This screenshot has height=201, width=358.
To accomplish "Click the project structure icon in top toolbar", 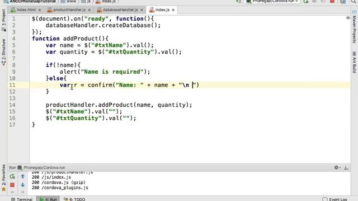I will pyautogui.click(x=343, y=1).
